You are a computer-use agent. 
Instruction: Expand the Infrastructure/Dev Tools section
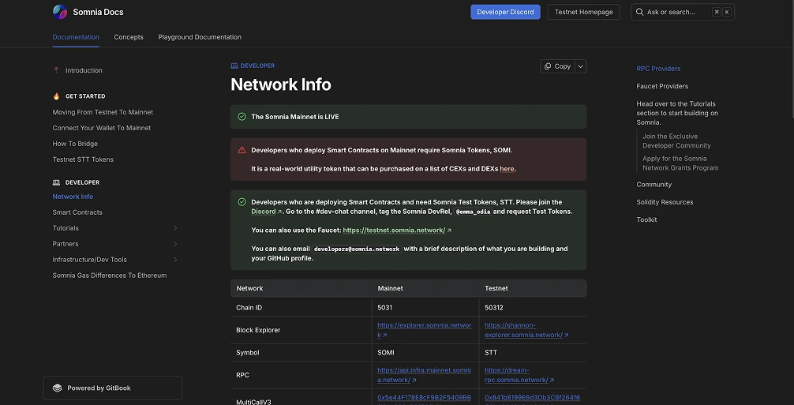tap(175, 260)
